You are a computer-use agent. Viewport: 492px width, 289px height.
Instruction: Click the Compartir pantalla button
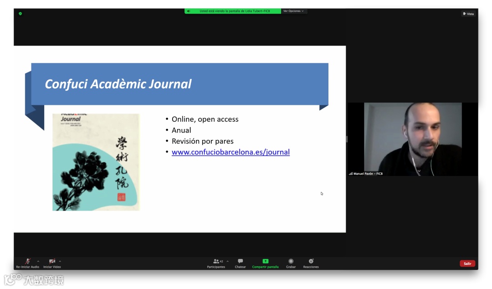[x=266, y=263]
